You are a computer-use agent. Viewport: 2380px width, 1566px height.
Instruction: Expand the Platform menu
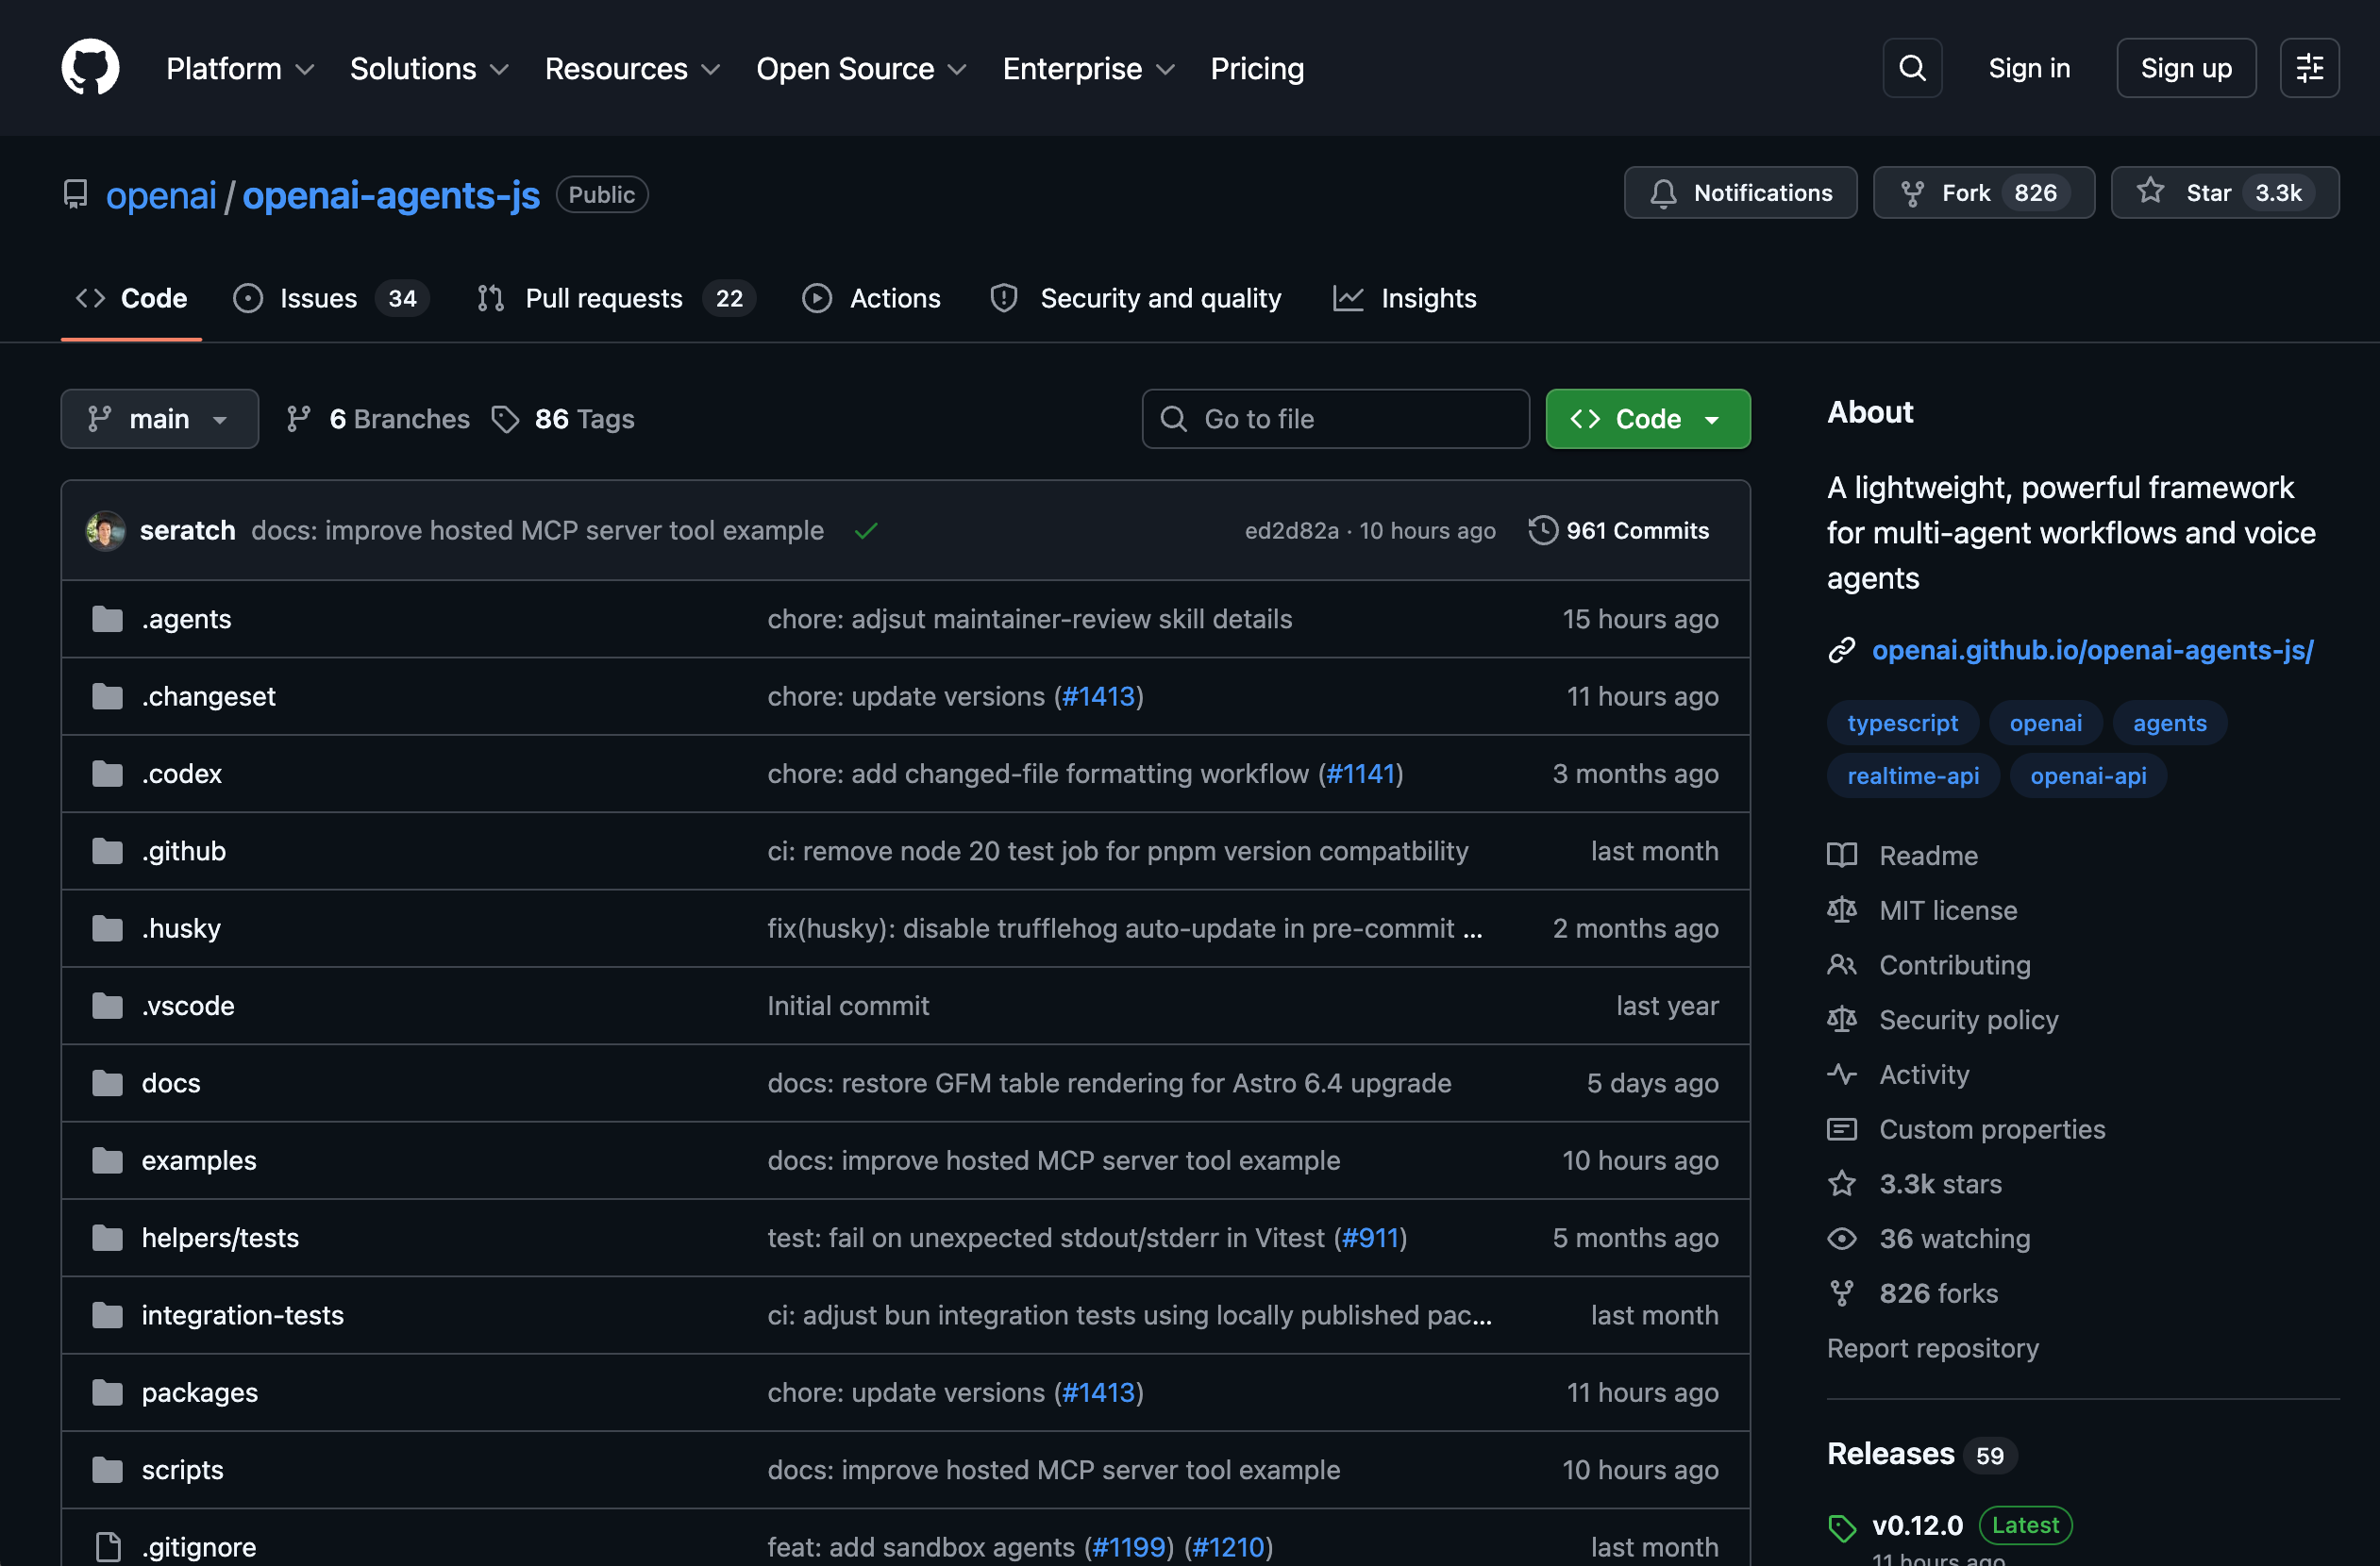coord(240,68)
